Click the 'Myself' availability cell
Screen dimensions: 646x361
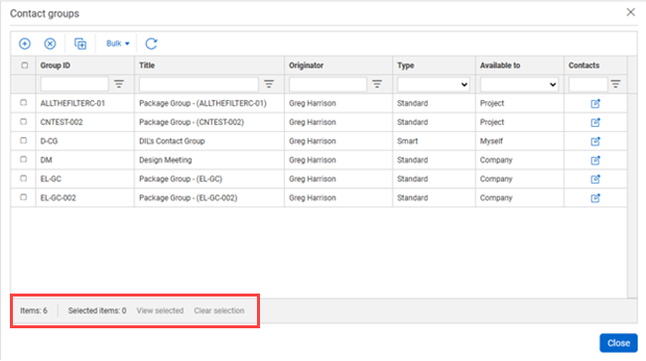(x=491, y=141)
